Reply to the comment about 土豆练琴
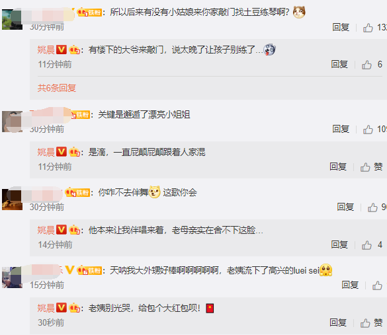The image size is (387, 335). (341, 27)
